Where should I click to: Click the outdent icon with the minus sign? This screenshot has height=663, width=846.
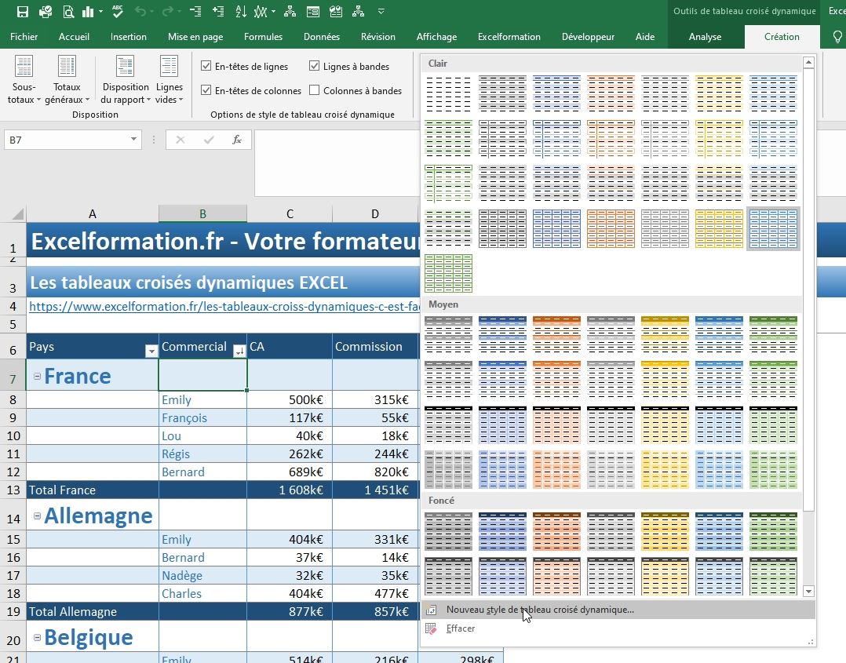pos(195,11)
